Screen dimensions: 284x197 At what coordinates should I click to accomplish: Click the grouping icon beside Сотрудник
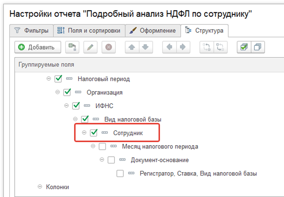[105, 133]
